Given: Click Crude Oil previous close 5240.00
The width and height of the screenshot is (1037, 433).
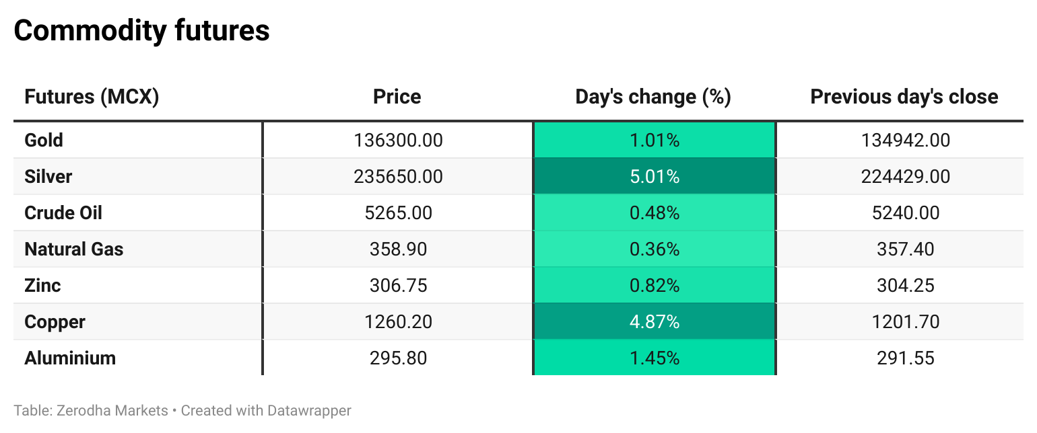Looking at the screenshot, I should click(905, 213).
